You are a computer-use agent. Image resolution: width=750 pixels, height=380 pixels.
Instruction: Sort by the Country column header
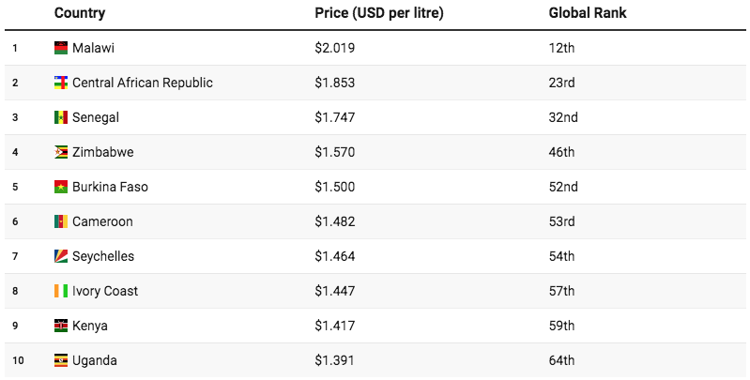coord(80,13)
